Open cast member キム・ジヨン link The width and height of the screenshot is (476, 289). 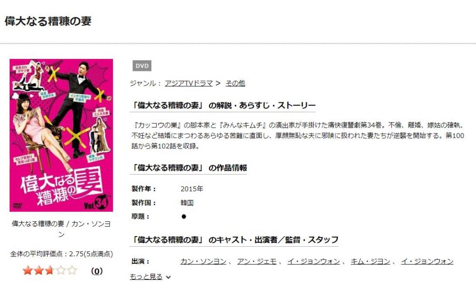click(370, 261)
